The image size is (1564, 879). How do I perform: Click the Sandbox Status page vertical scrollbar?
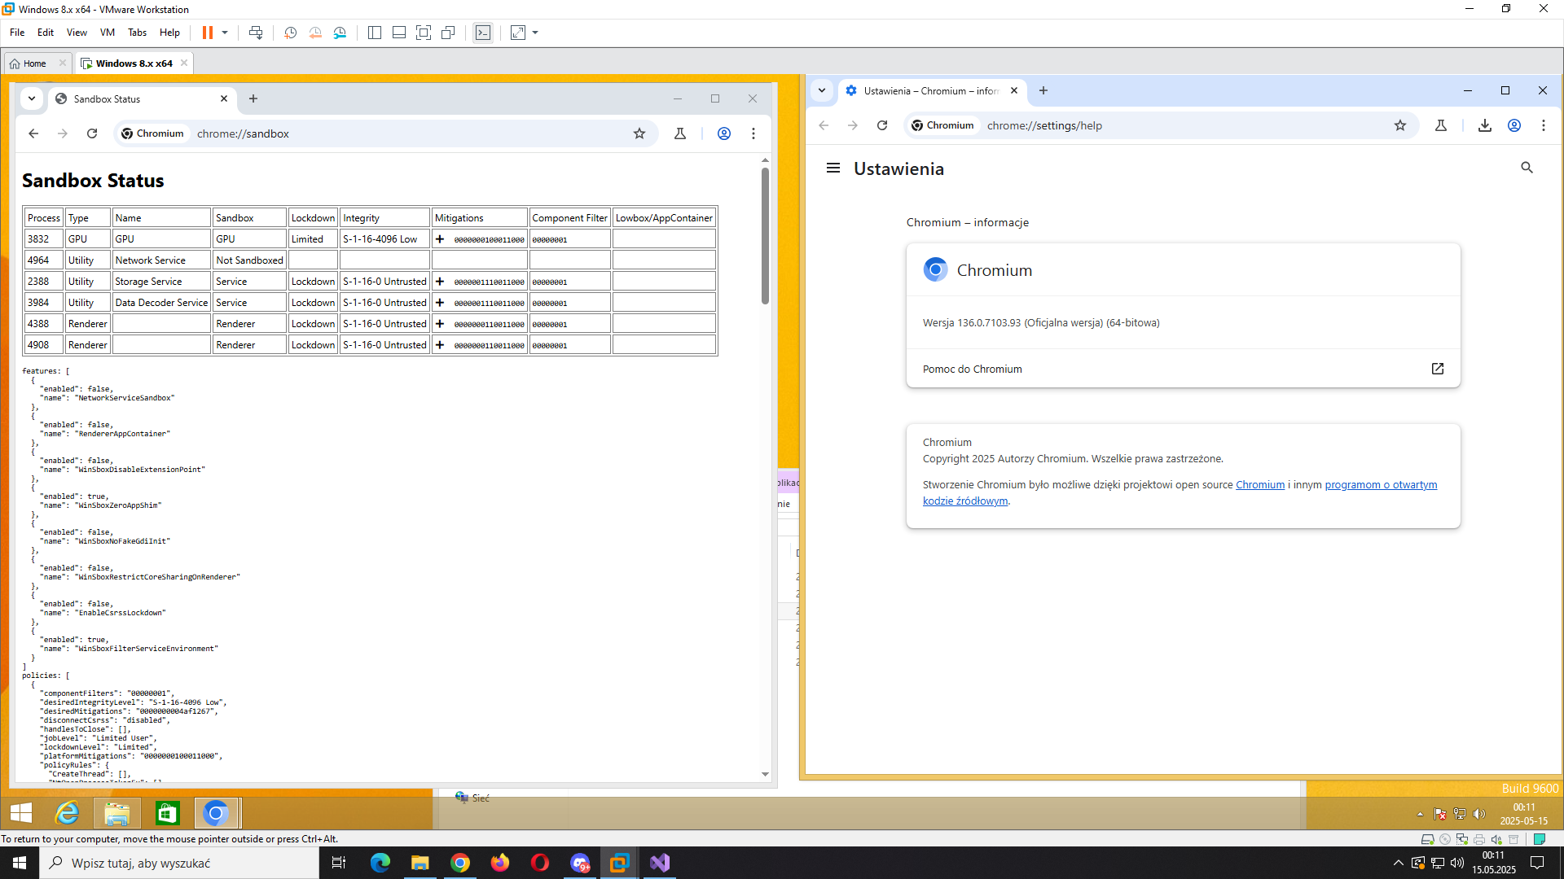(x=765, y=236)
